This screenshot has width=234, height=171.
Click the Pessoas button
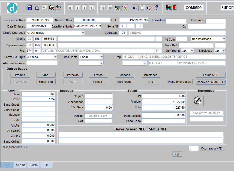coord(124,75)
